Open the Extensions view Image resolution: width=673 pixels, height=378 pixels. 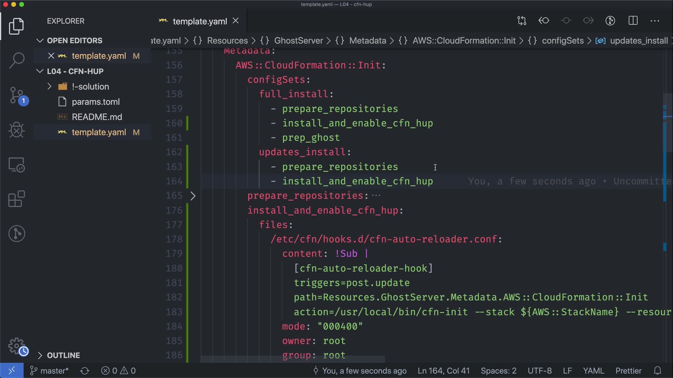coord(16,199)
